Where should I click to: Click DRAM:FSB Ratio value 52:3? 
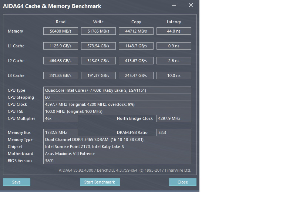(x=174, y=132)
